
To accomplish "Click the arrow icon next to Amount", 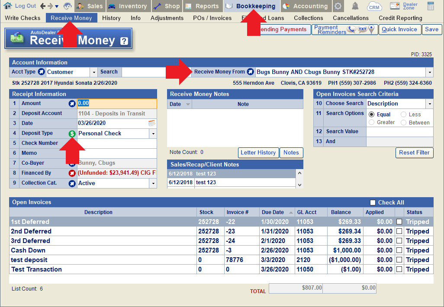I will tap(72, 104).
